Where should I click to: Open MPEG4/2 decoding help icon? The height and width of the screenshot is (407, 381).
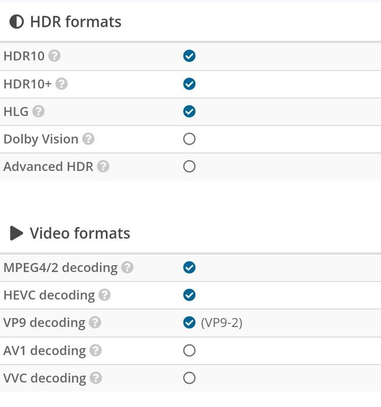coord(127,267)
